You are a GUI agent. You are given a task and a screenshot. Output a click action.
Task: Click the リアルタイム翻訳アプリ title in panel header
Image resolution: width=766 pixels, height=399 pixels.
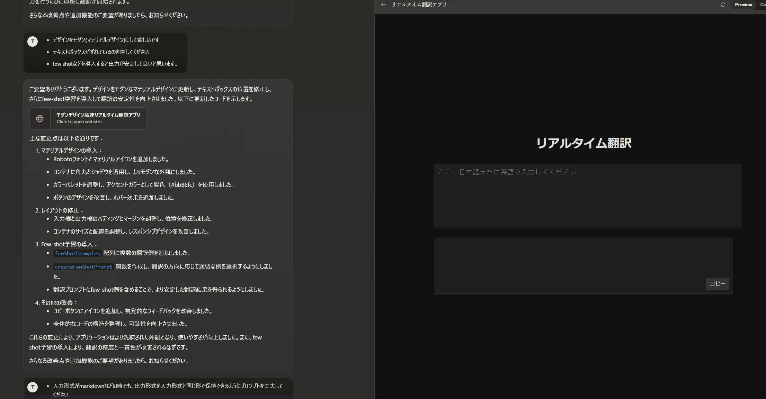(419, 5)
